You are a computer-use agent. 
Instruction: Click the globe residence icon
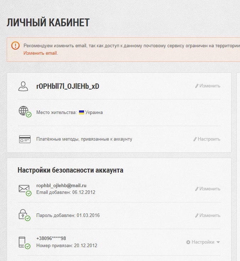23,110
